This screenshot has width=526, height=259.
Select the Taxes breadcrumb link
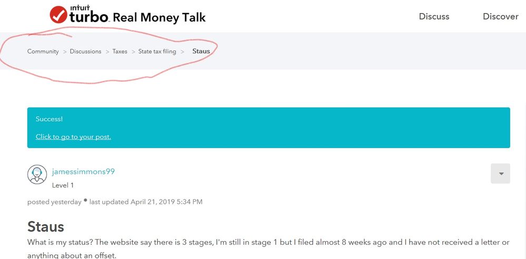pos(120,51)
